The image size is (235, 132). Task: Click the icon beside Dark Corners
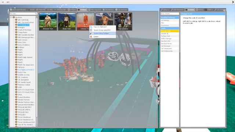16,40
